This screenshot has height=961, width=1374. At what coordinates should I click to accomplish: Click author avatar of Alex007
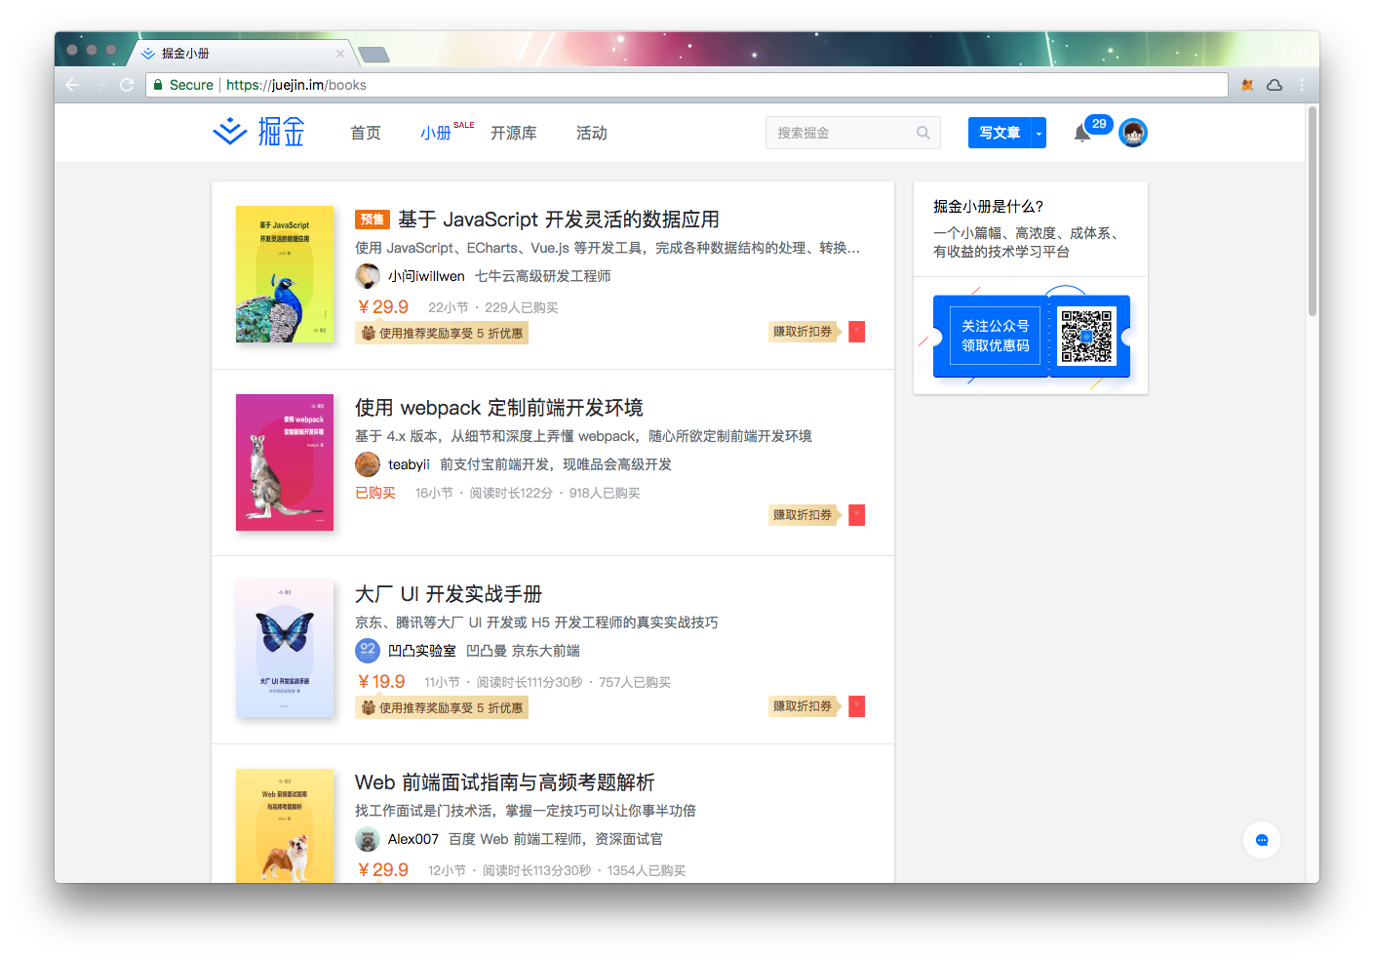pyautogui.click(x=368, y=839)
